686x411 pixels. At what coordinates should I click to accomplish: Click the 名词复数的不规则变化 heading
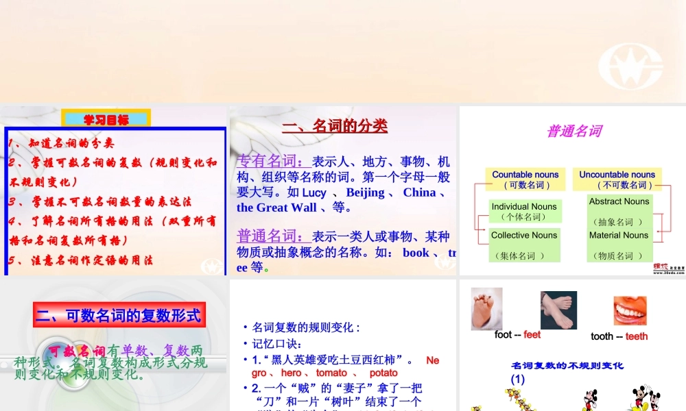pos(567,366)
